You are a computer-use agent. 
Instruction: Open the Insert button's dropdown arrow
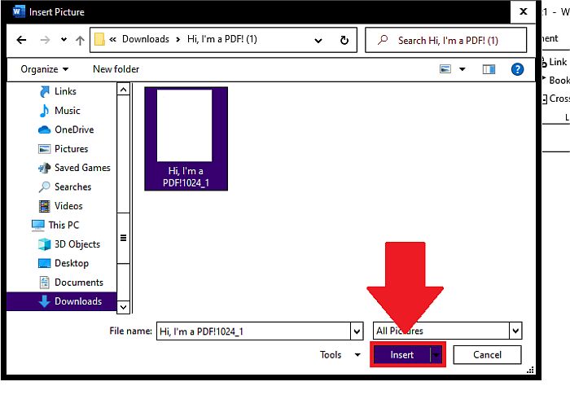click(436, 355)
